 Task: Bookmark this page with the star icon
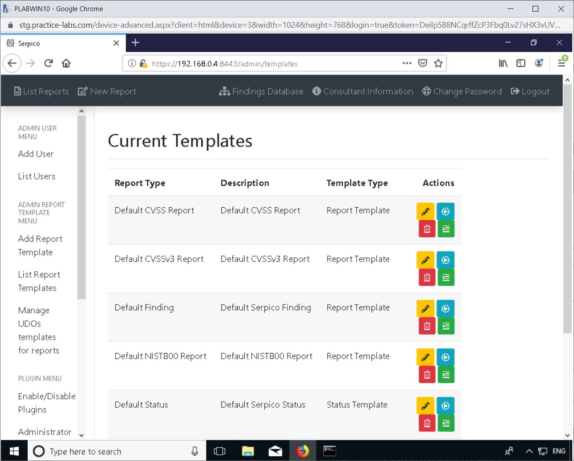coord(438,63)
